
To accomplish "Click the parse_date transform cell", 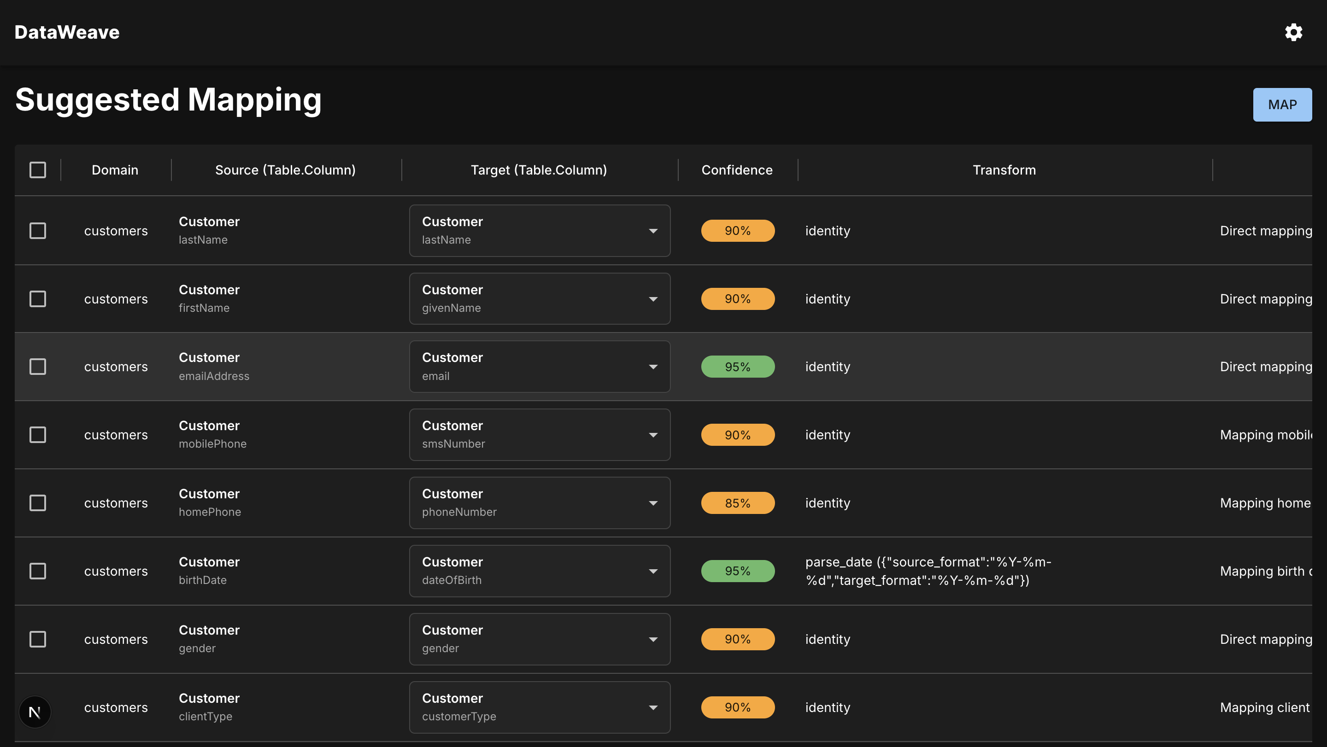I will [x=928, y=571].
